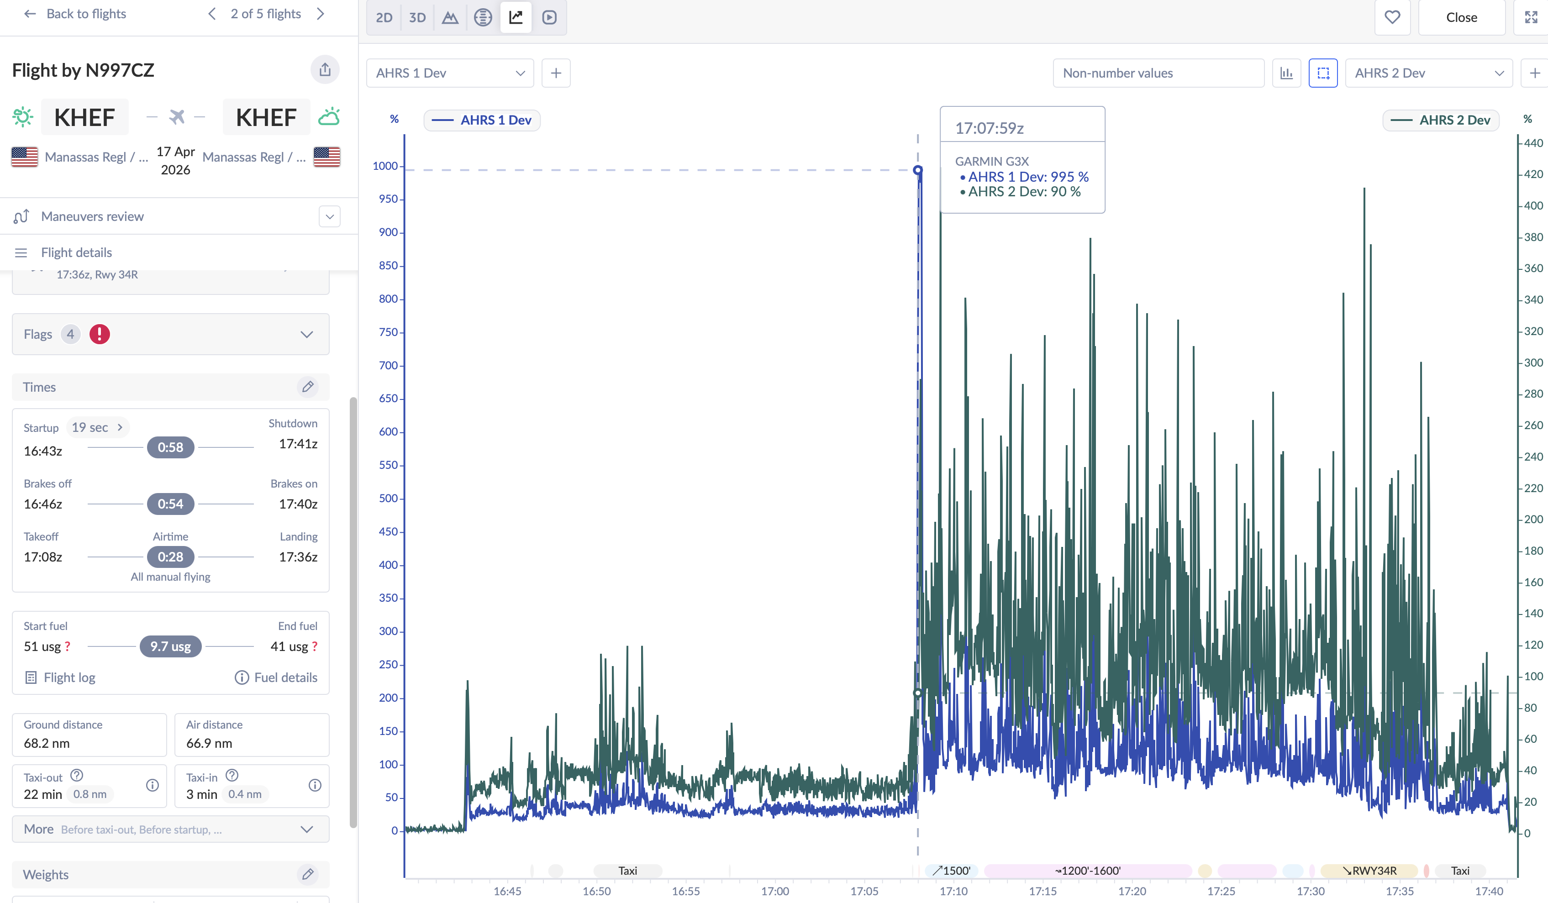Go back to the flights list
1548x903 pixels.
point(75,14)
